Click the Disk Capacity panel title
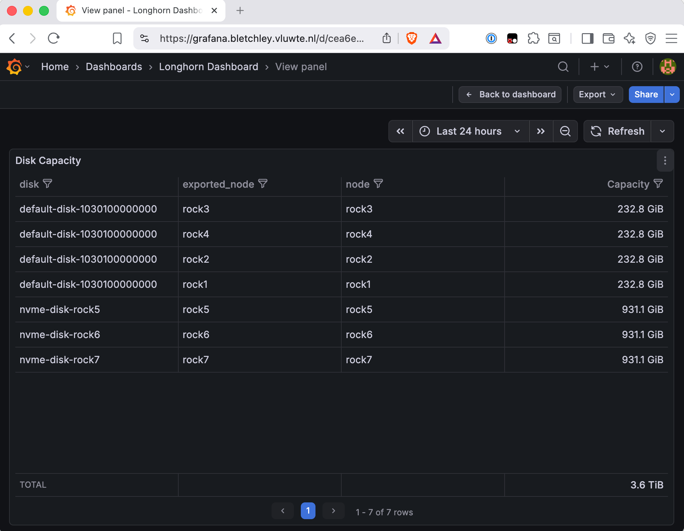Image resolution: width=684 pixels, height=531 pixels. click(48, 160)
